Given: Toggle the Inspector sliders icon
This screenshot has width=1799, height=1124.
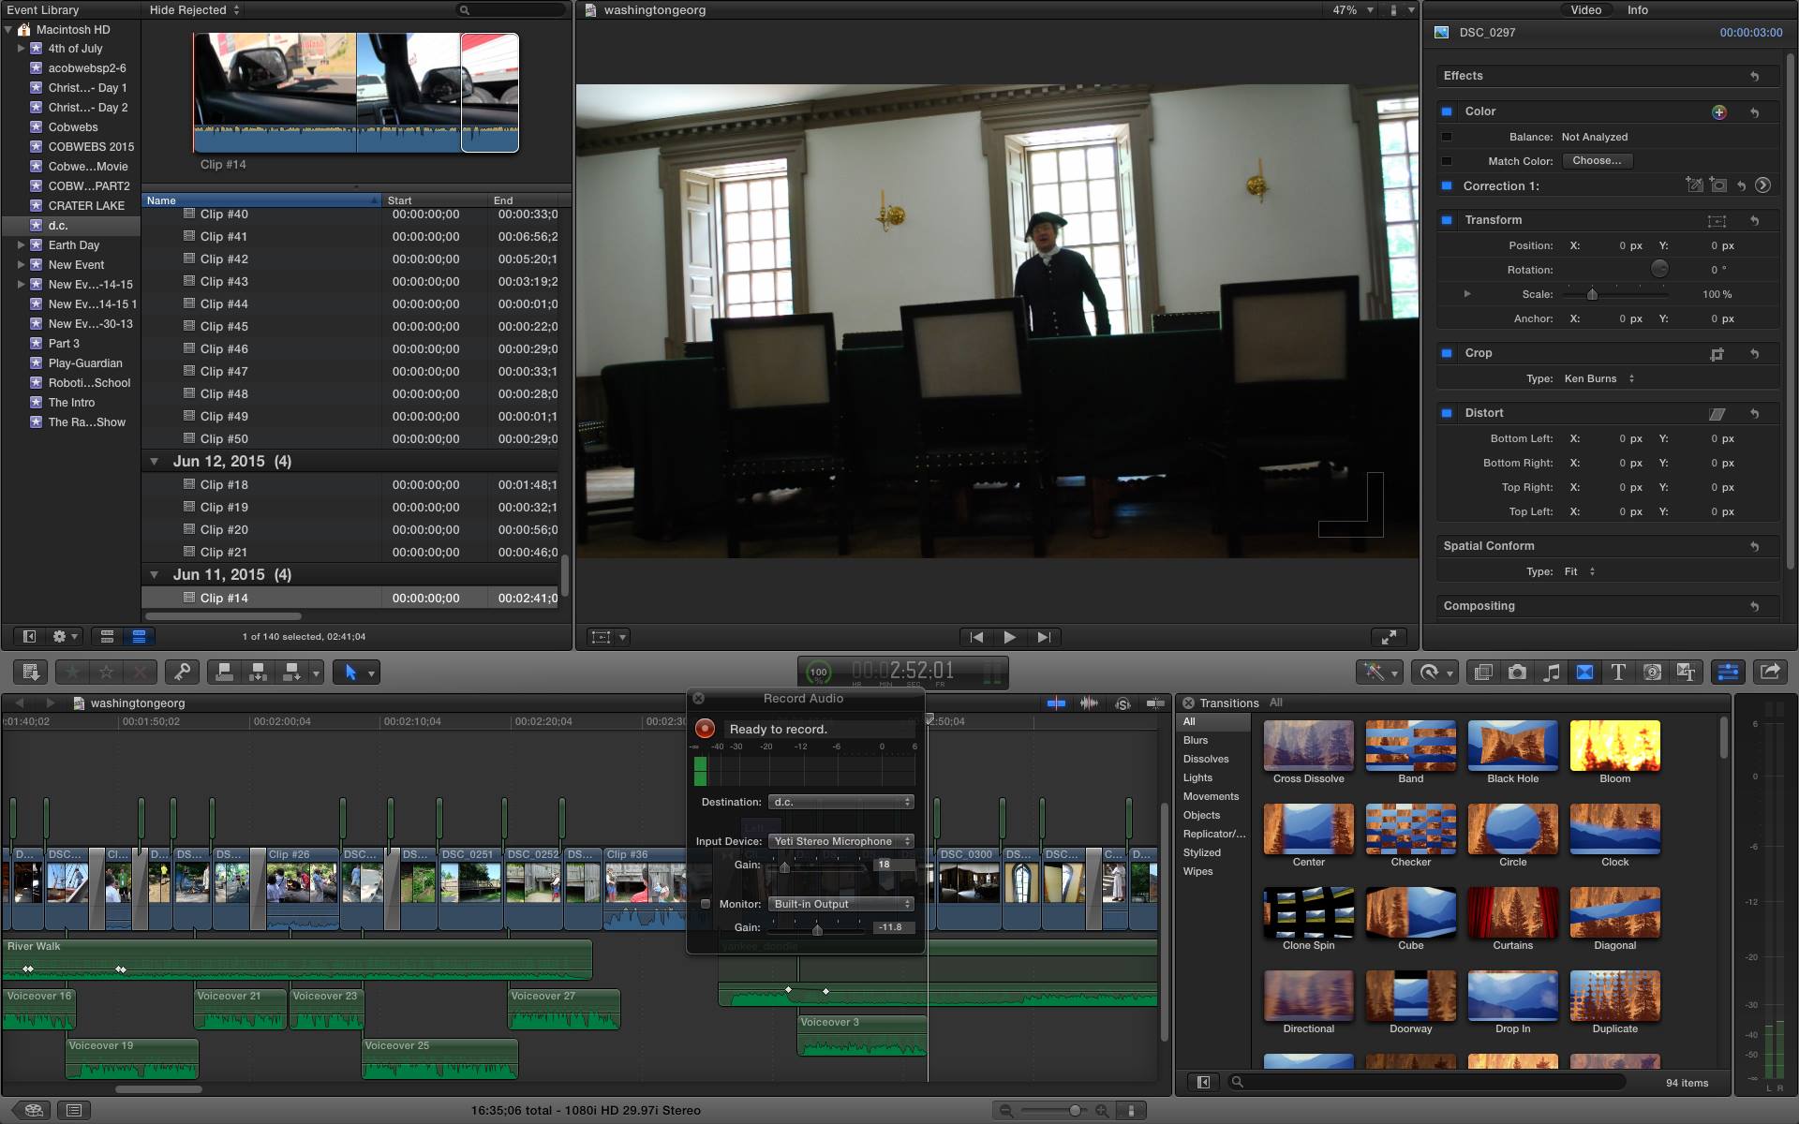Looking at the screenshot, I should click(x=1728, y=672).
